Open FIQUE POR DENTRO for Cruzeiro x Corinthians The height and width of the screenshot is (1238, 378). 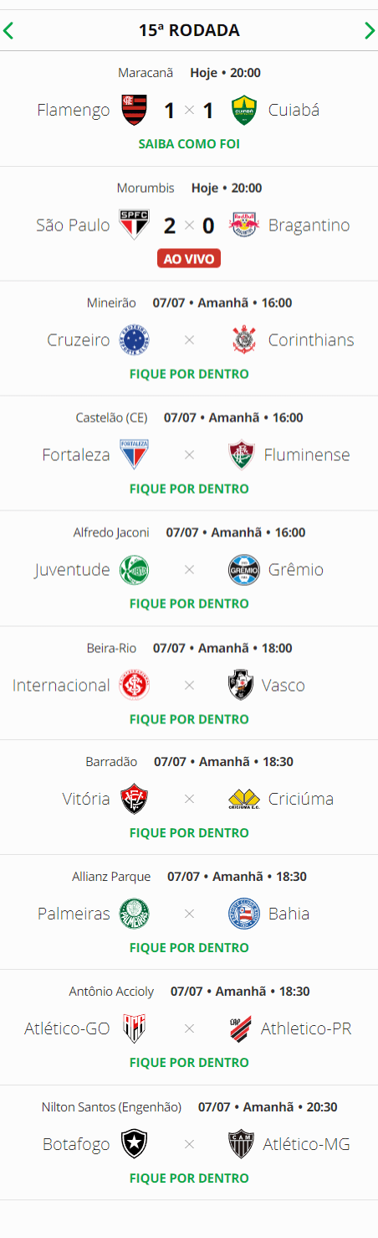[x=189, y=374]
